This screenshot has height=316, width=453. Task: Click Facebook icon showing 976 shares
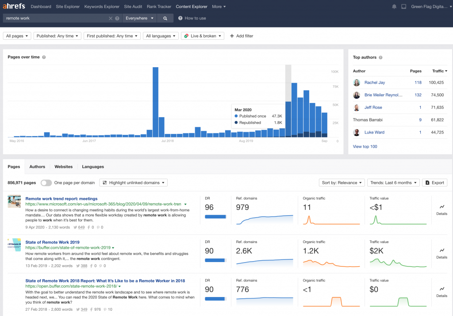91,309
